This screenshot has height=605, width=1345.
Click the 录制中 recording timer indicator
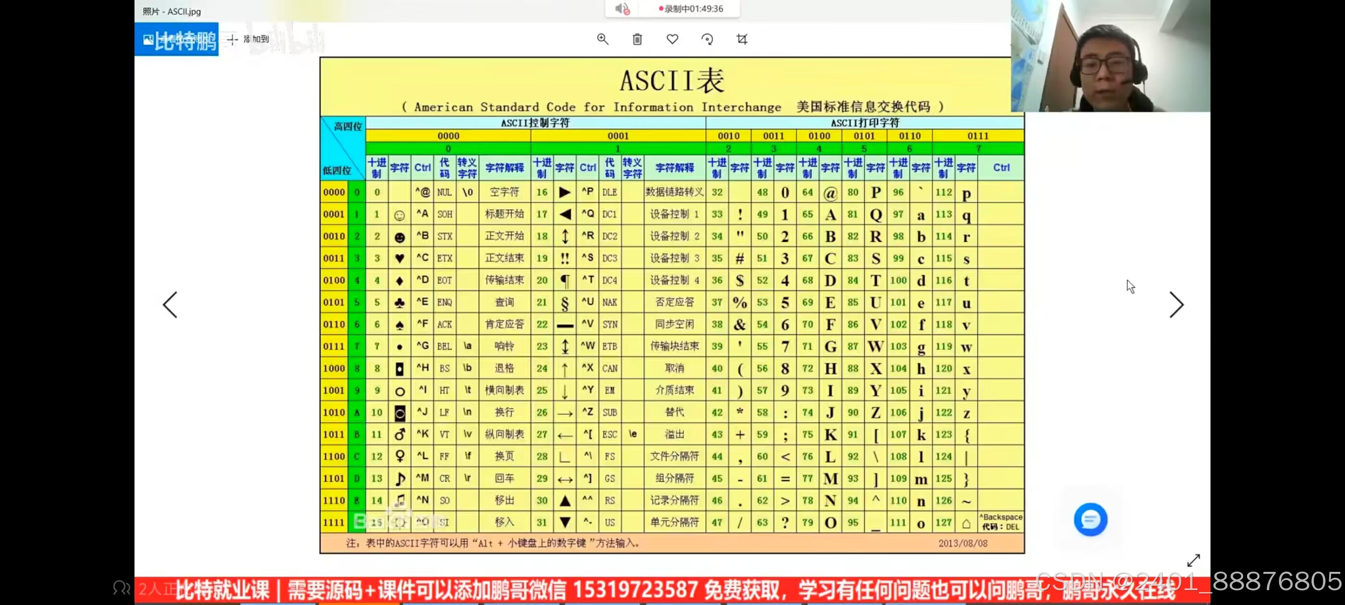coord(691,9)
